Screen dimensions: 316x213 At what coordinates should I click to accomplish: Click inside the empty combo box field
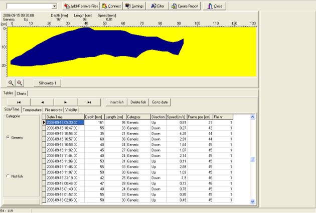29,6
